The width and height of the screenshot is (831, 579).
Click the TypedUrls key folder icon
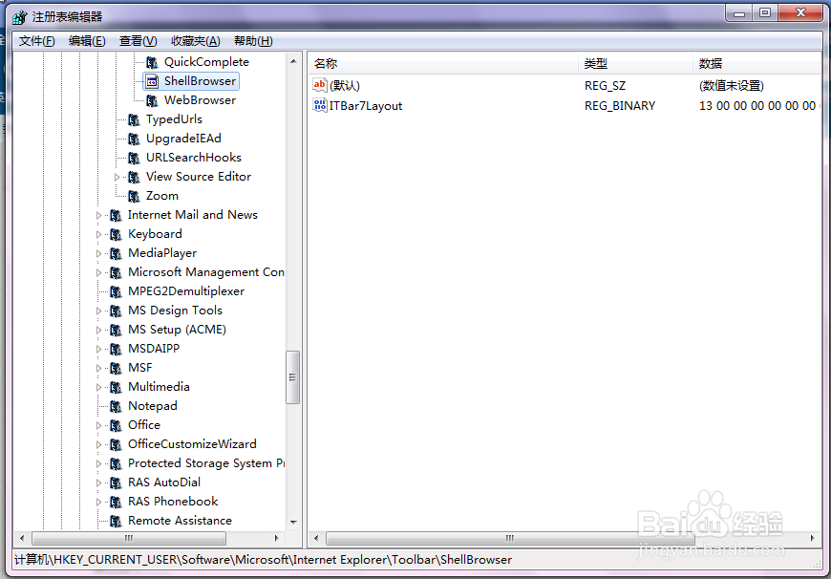(x=134, y=119)
